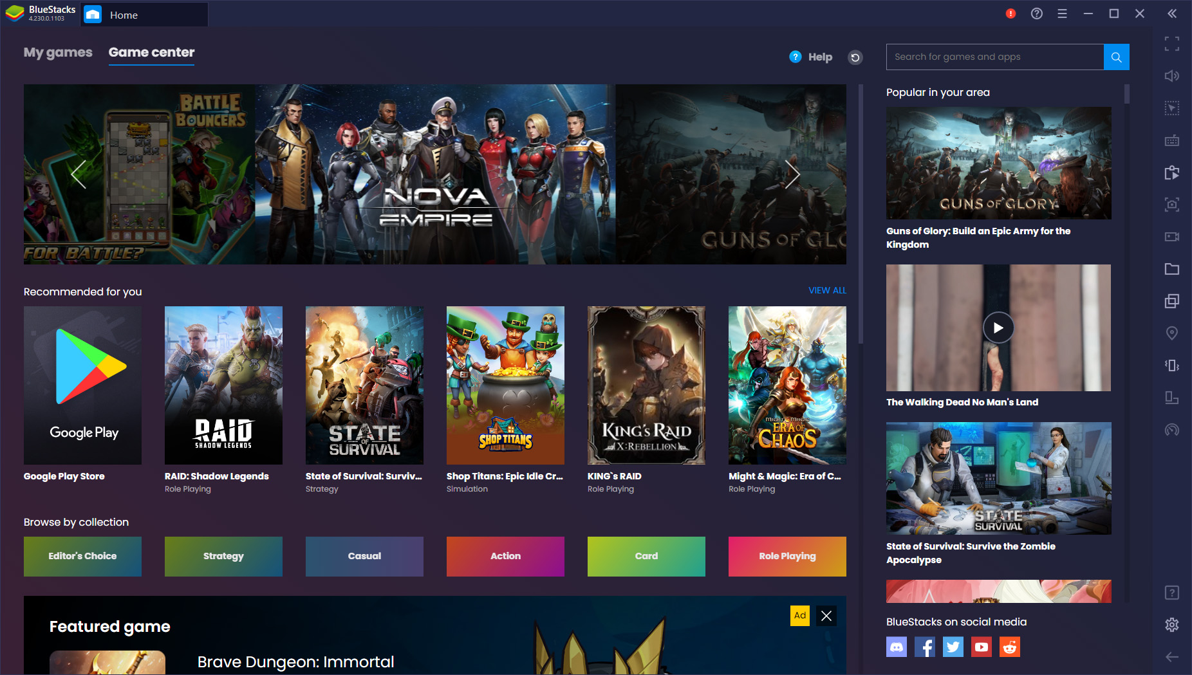Click the cursor lock icon in sidebar
This screenshot has height=675, width=1192.
point(1172,108)
